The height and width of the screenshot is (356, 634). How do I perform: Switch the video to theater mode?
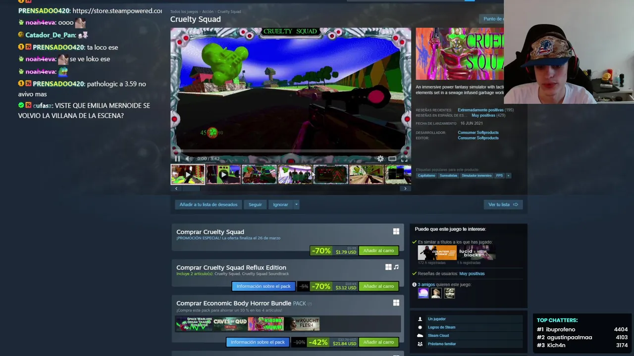click(392, 159)
